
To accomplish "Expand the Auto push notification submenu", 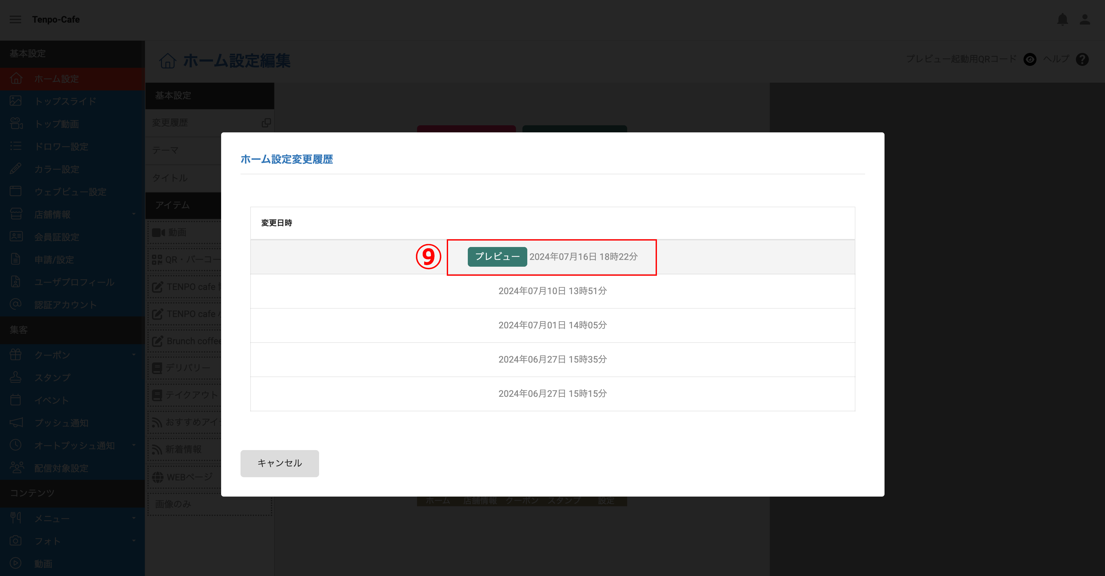I will tap(134, 445).
